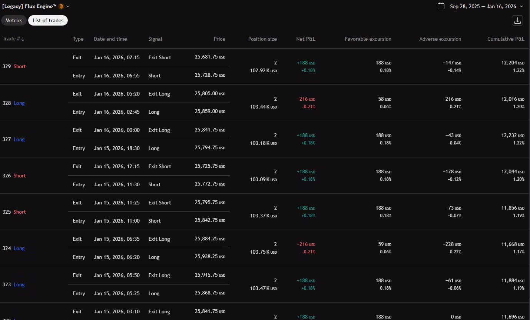Click the calendar icon beside date range
The image size is (530, 320).
tap(441, 6)
